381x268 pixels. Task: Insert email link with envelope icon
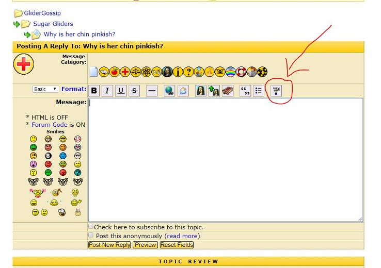click(x=183, y=91)
